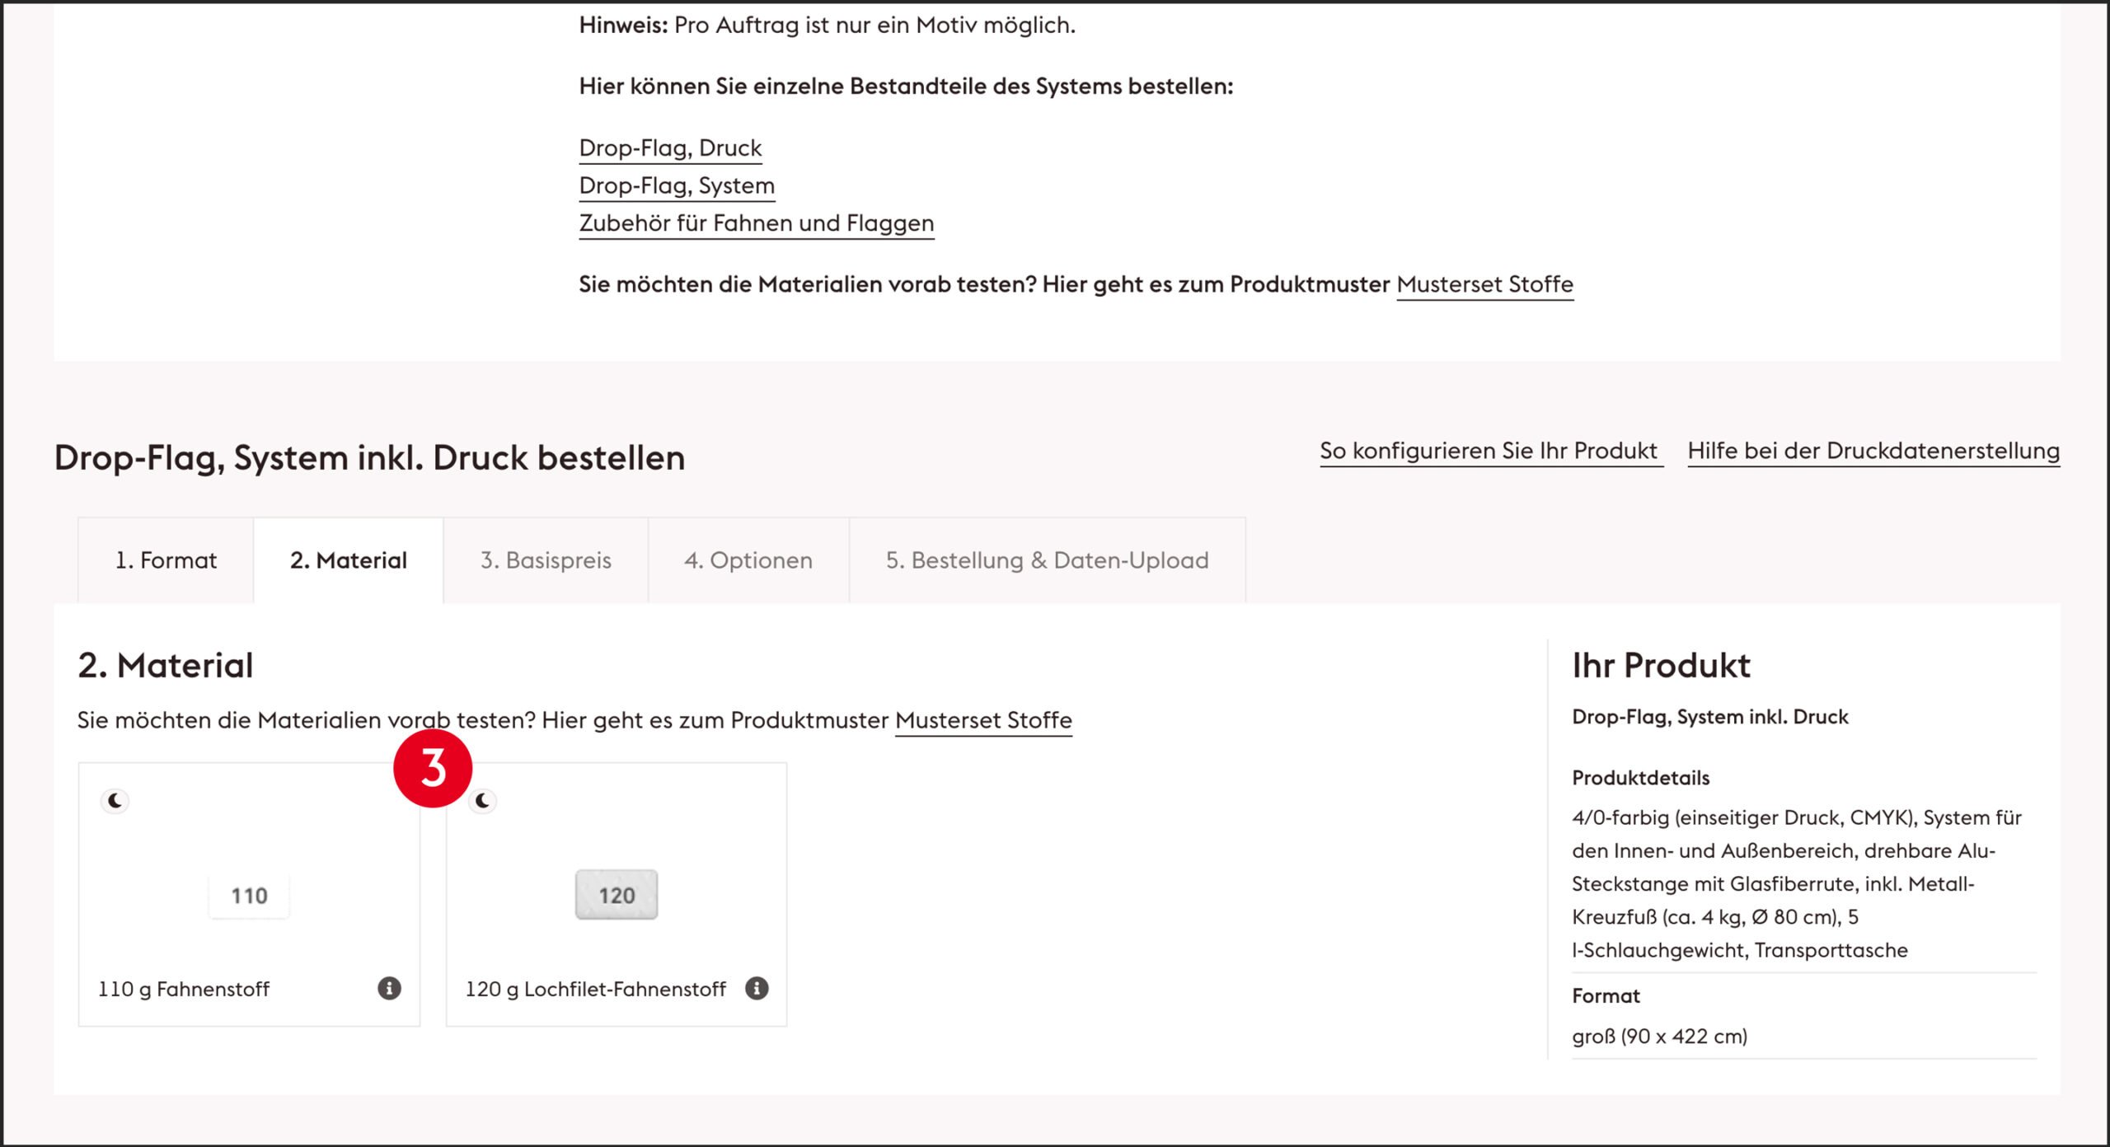Click info icon for 110 g Fahnenstoff
Viewport: 2110px width, 1147px height.
coord(389,988)
